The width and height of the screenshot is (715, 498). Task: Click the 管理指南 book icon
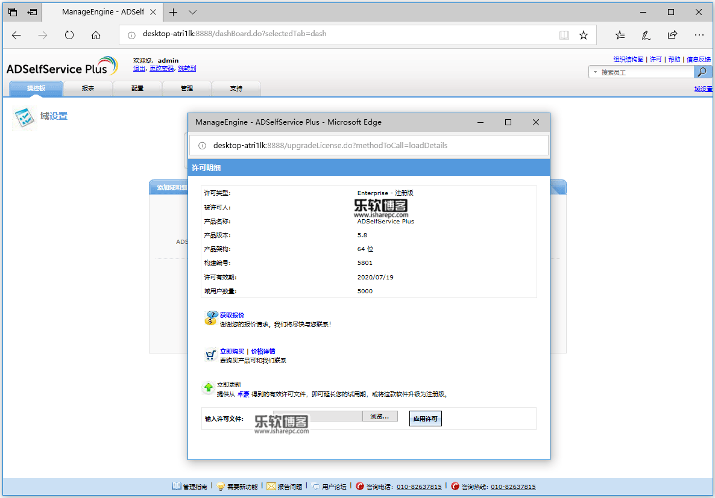point(177,486)
